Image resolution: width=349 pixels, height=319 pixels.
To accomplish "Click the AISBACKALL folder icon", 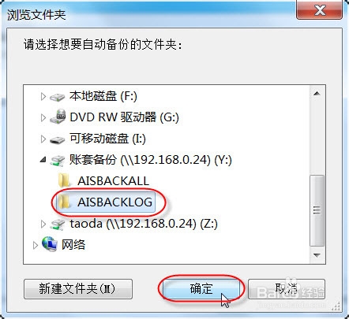I will point(64,180).
